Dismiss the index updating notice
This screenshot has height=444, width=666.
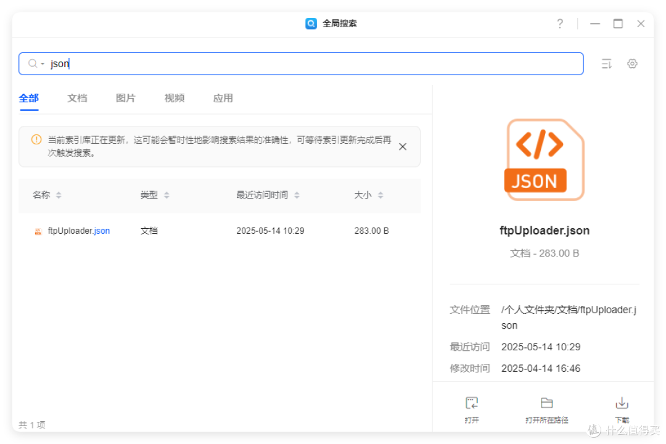403,147
